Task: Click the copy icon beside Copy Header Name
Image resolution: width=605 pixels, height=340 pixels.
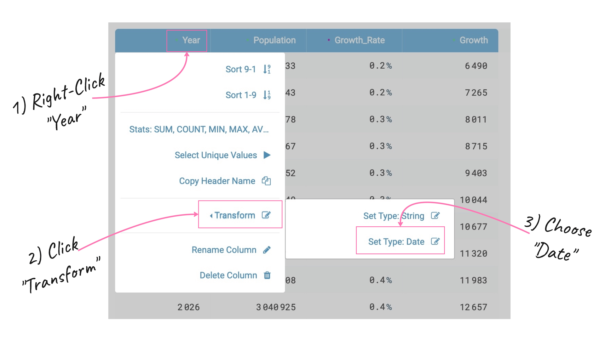Action: pyautogui.click(x=266, y=181)
